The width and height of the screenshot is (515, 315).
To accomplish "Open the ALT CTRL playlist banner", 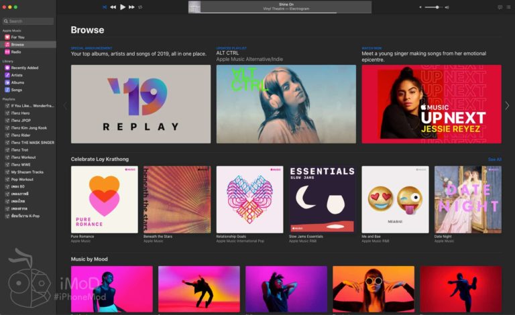I will pos(286,104).
